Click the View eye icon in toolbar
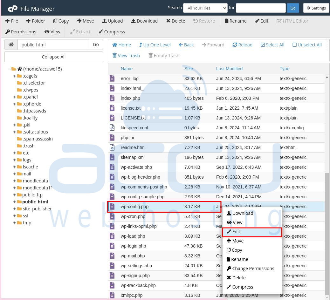Screen dimensions: 330x300 47,32
